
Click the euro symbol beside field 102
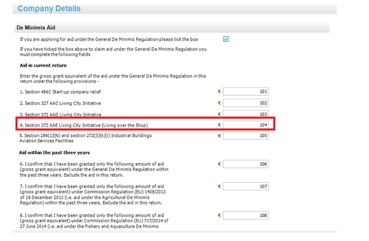pos(220,103)
